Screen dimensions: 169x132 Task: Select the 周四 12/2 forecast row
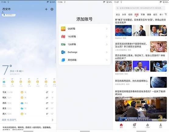(28, 103)
